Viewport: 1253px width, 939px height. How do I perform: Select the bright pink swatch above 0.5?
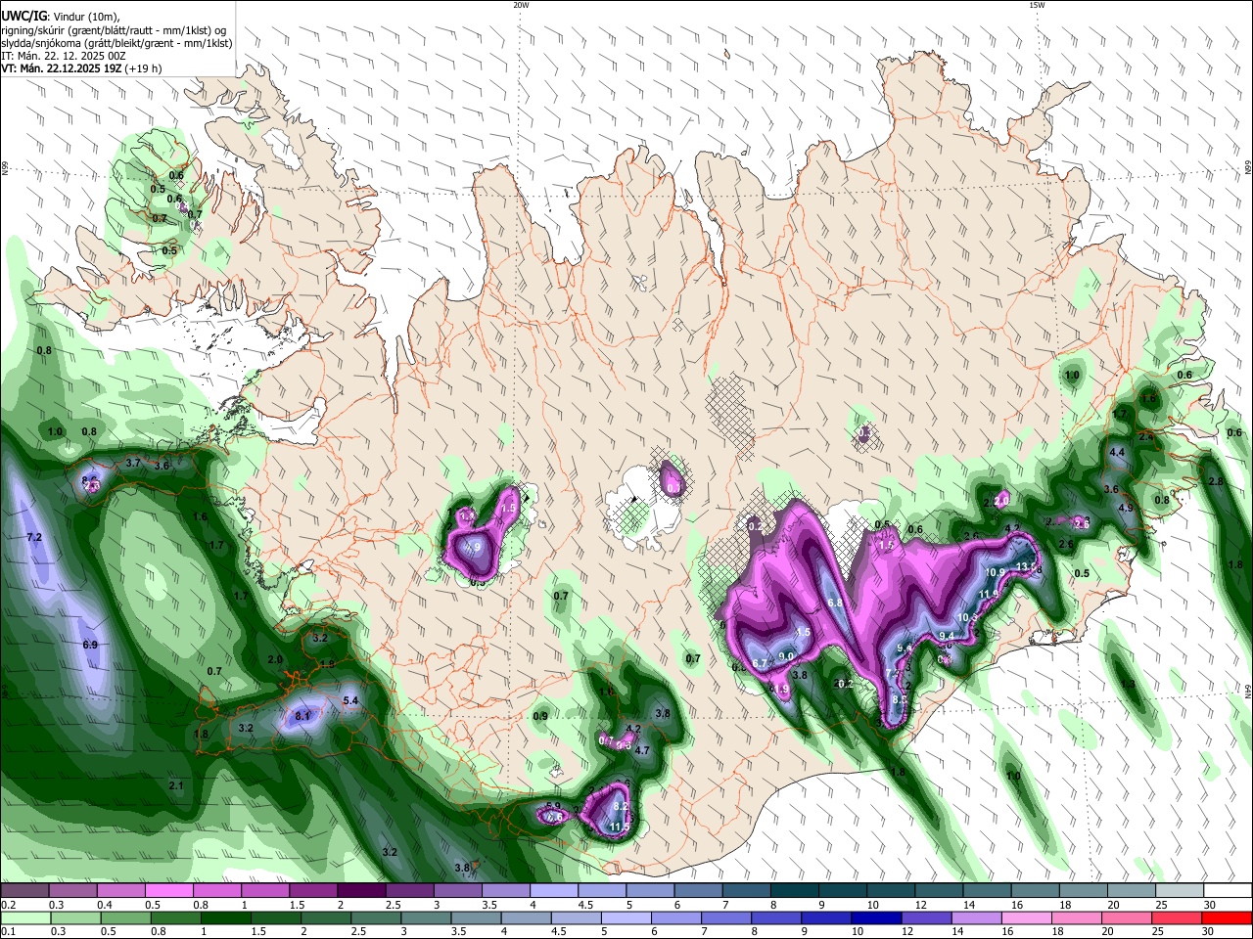click(168, 890)
